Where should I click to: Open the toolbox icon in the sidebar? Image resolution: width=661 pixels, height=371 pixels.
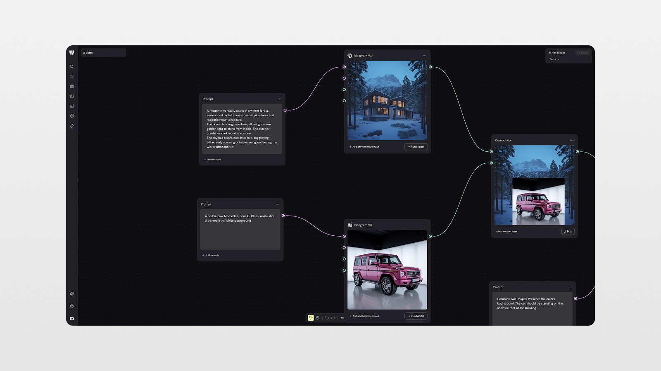coord(72,86)
